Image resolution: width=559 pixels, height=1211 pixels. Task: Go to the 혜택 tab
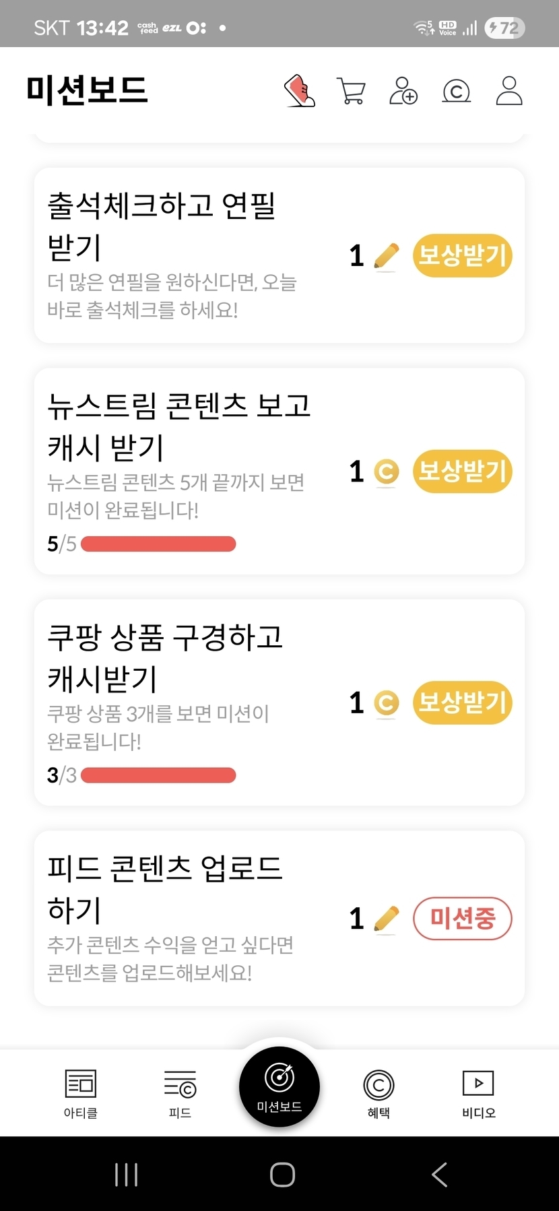tap(379, 1092)
